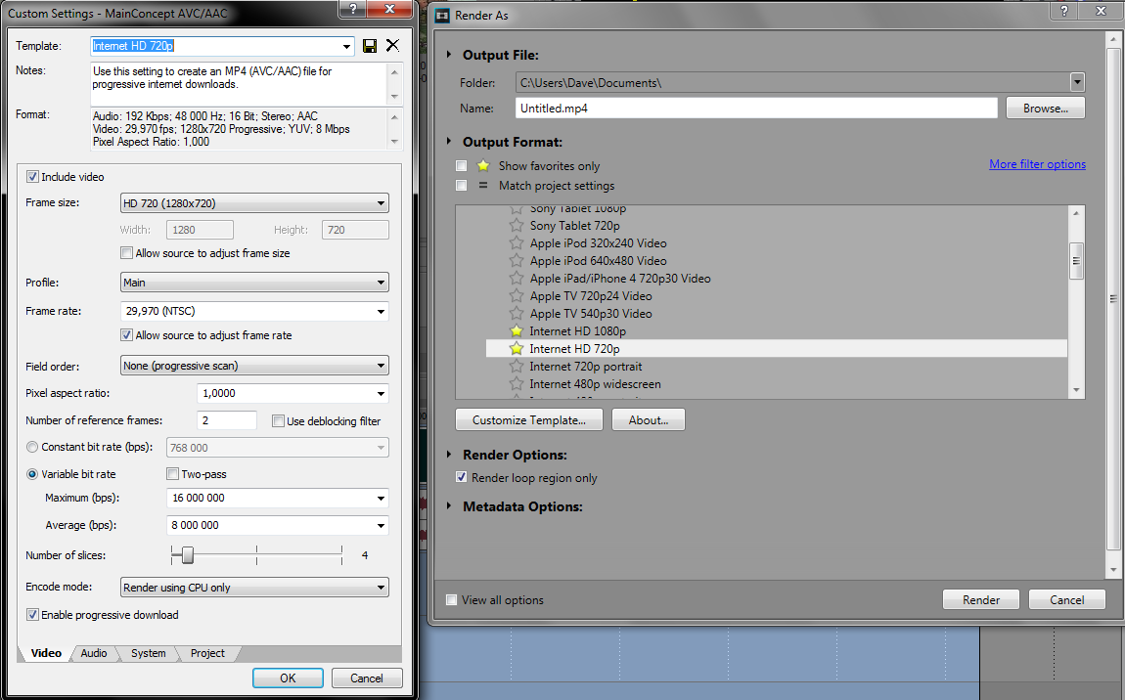Image resolution: width=1125 pixels, height=700 pixels.
Task: Click the Render button
Action: coord(981,599)
